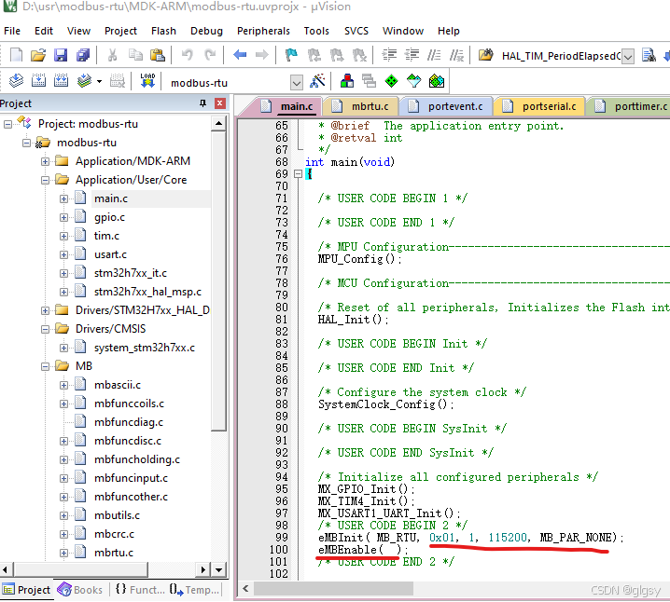Click the Find in Files icon

[x=485, y=55]
